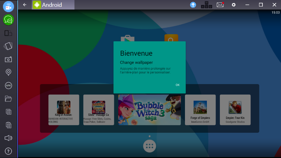Viewport: 281px width, 158px height.
Task: Take a screenshot with camera icon
Action: tap(8, 59)
